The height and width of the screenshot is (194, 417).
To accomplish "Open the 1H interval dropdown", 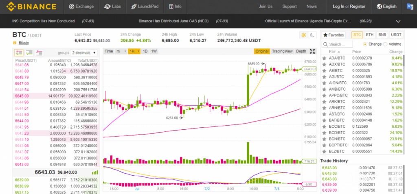I will point(134,51).
